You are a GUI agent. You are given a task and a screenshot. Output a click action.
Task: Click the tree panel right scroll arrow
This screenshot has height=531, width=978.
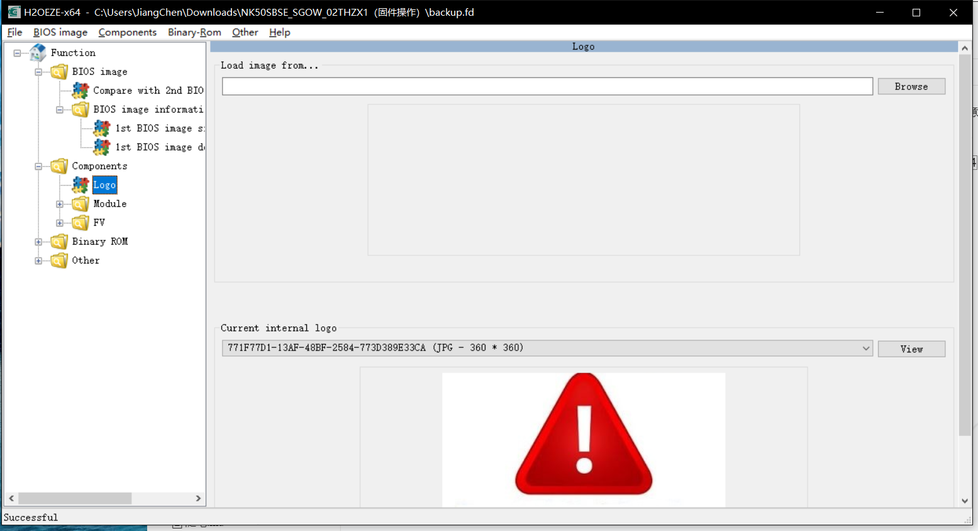pos(198,498)
